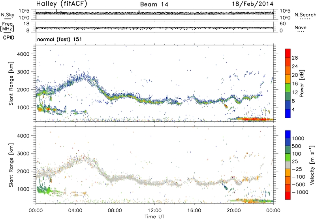Click the "3000" range tick on velocity panel
Image resolution: width=316 pixels, height=219 pixels.
[x=23, y=153]
